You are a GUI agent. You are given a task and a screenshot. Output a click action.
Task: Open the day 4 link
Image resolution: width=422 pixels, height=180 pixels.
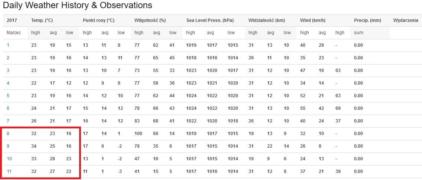coord(8,83)
